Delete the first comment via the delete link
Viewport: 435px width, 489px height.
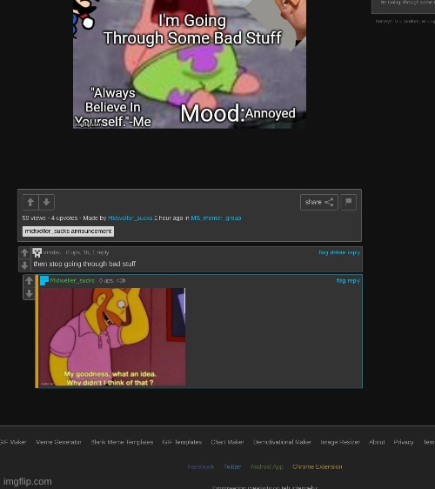point(338,252)
